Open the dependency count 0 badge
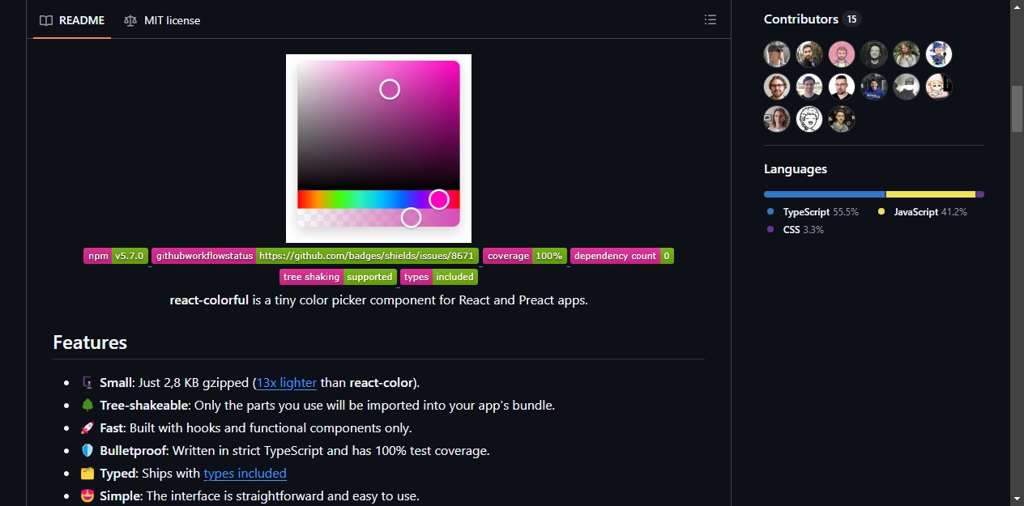This screenshot has height=506, width=1024. click(x=622, y=256)
